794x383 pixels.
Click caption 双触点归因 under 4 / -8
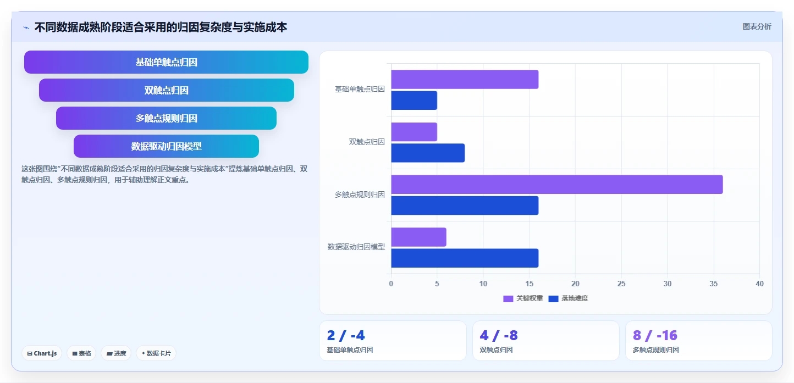coord(496,350)
